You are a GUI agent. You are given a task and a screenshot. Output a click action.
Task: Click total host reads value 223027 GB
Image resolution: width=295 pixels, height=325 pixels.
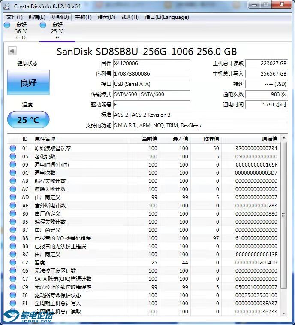pos(267,64)
